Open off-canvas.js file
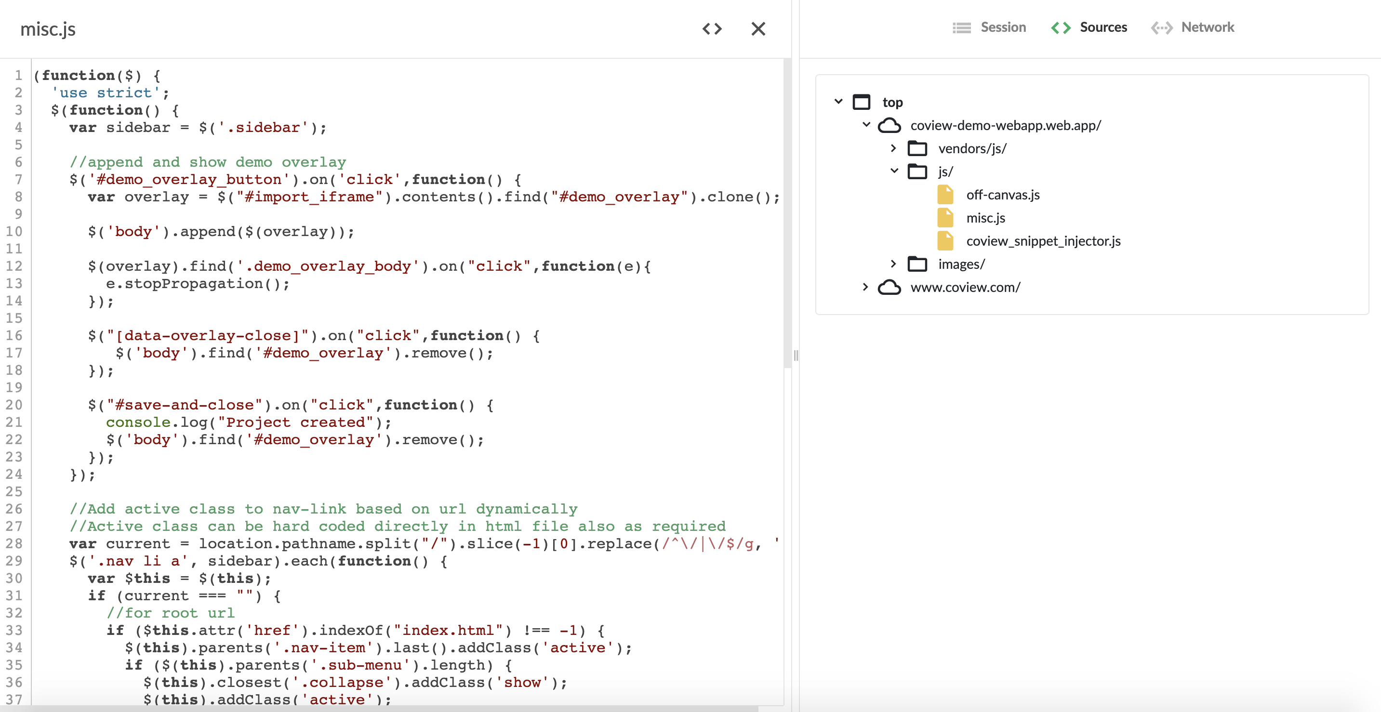Viewport: 1381px width, 712px height. coord(1003,195)
